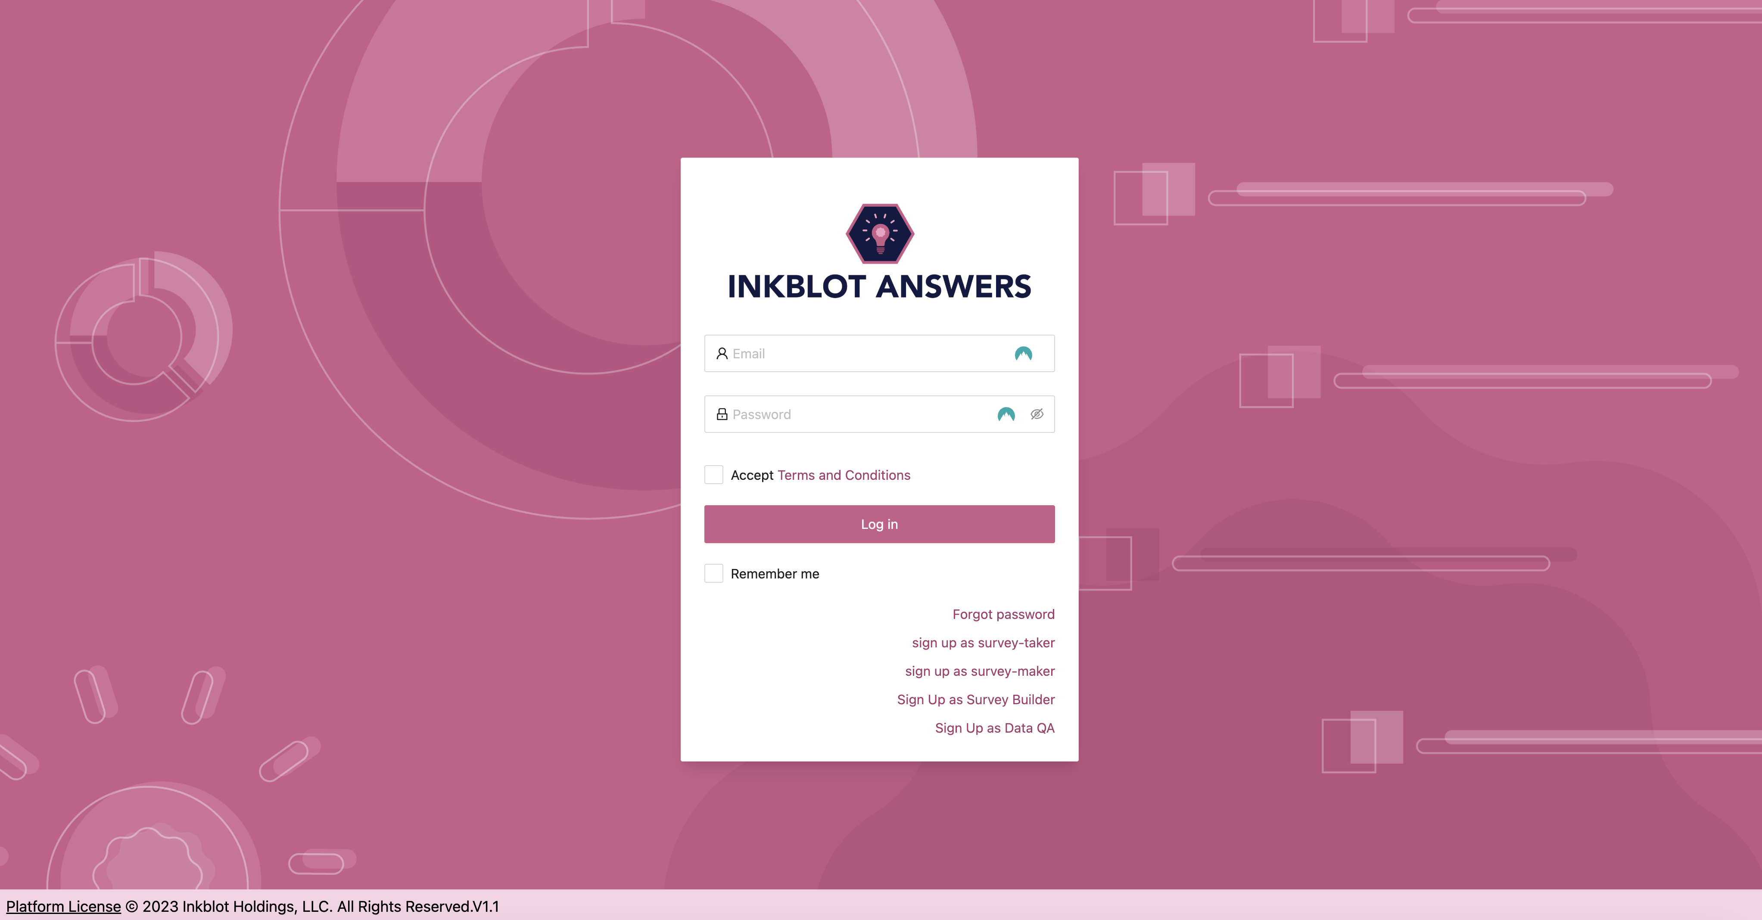Toggle the Remember me checkbox
Screen dimensions: 1762x920
tap(713, 573)
